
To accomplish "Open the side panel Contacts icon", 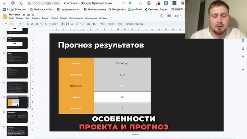I will coord(243,49).
